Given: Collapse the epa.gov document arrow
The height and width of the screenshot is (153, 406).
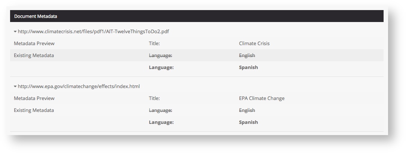Looking at the screenshot, I should pyautogui.click(x=15, y=87).
